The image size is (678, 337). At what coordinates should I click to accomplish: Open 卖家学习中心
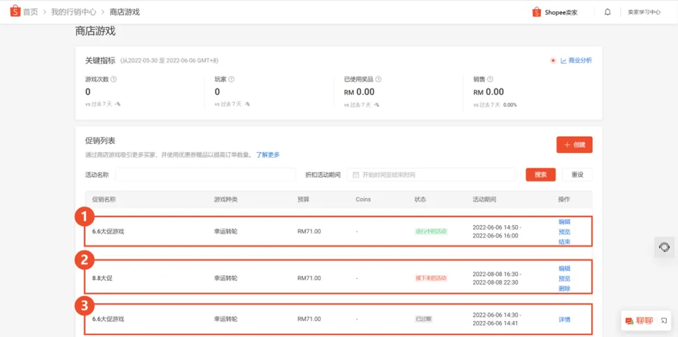[x=644, y=12]
